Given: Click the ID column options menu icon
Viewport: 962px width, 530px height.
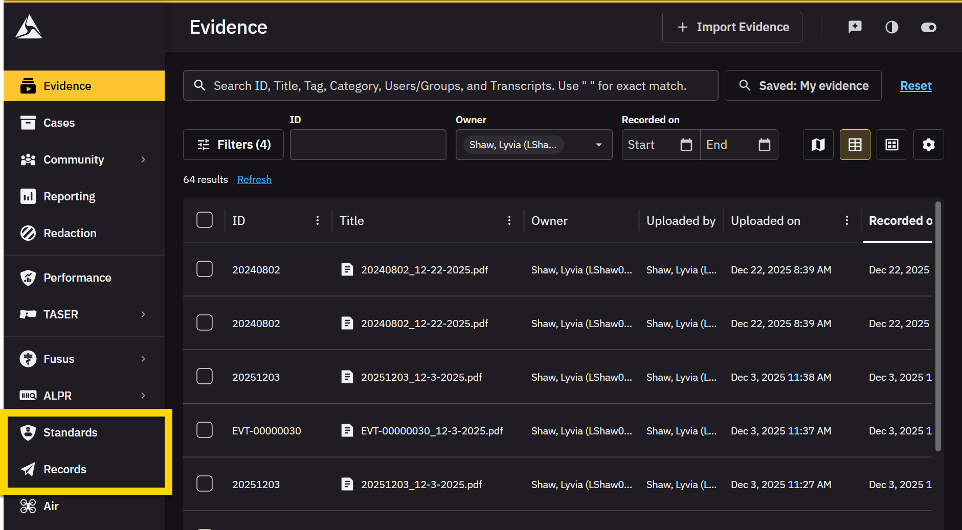Looking at the screenshot, I should (318, 220).
